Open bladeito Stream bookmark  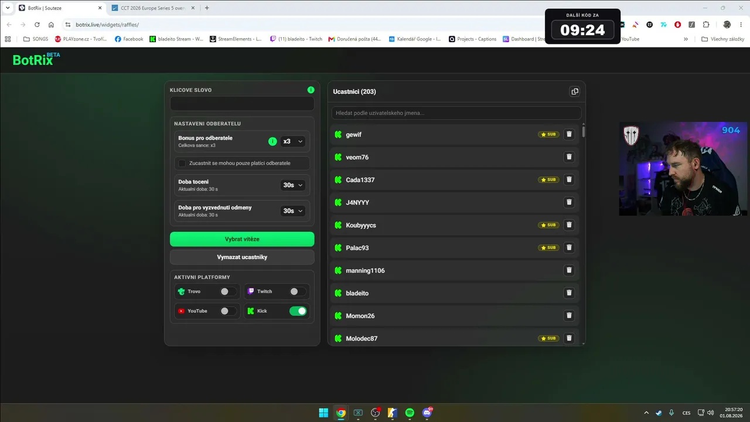point(176,39)
